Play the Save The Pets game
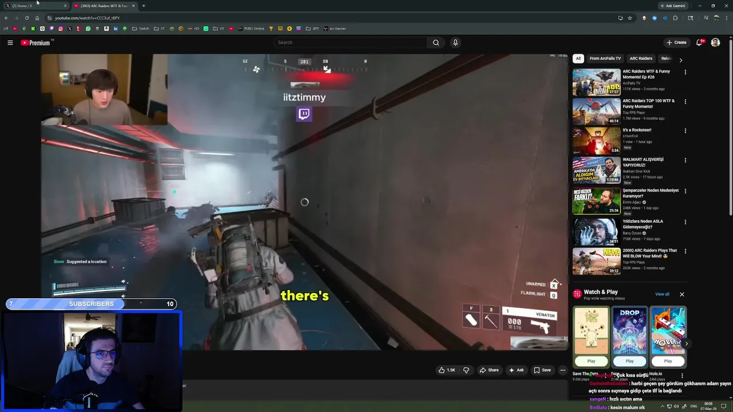Viewport: 733px width, 412px height. tap(591, 361)
